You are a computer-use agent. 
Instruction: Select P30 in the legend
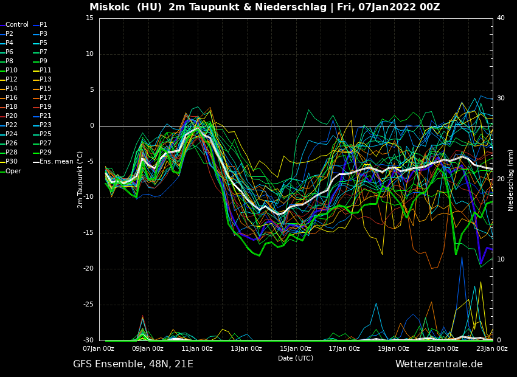coord(12,162)
